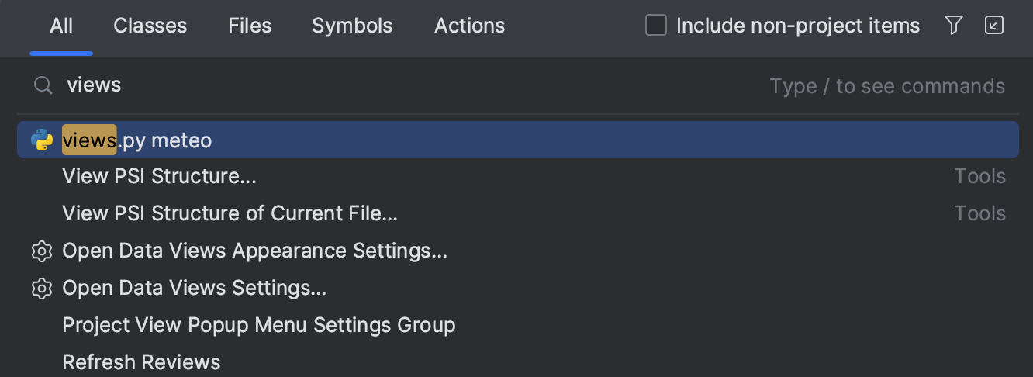Image resolution: width=1033 pixels, height=377 pixels.
Task: Select Project View Popup Menu Settings Group
Action: pyautogui.click(x=258, y=325)
